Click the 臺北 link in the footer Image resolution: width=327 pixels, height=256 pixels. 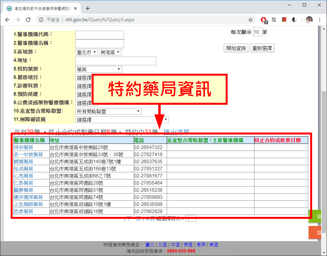click(x=150, y=245)
